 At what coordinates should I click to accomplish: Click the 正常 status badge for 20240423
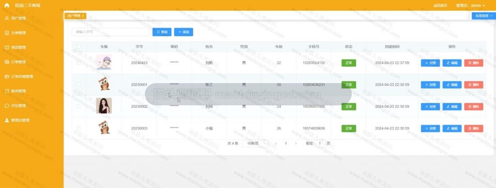[x=349, y=63]
